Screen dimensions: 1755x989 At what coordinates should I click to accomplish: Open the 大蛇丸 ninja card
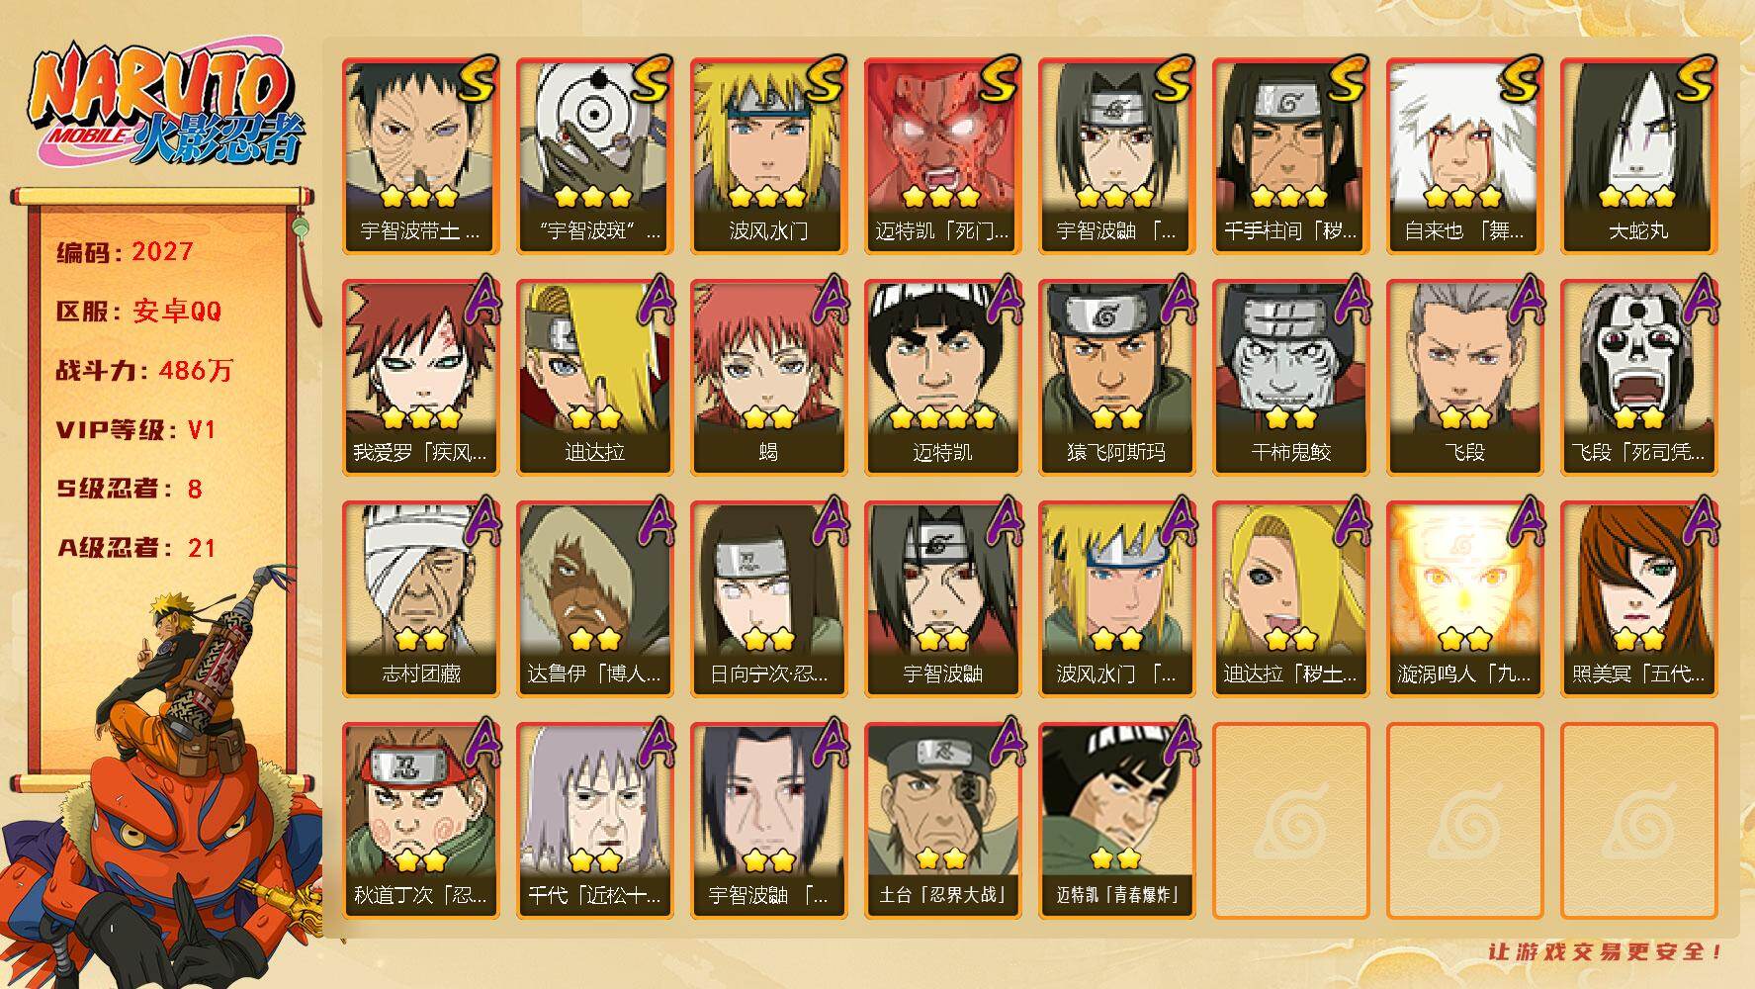click(x=1638, y=156)
